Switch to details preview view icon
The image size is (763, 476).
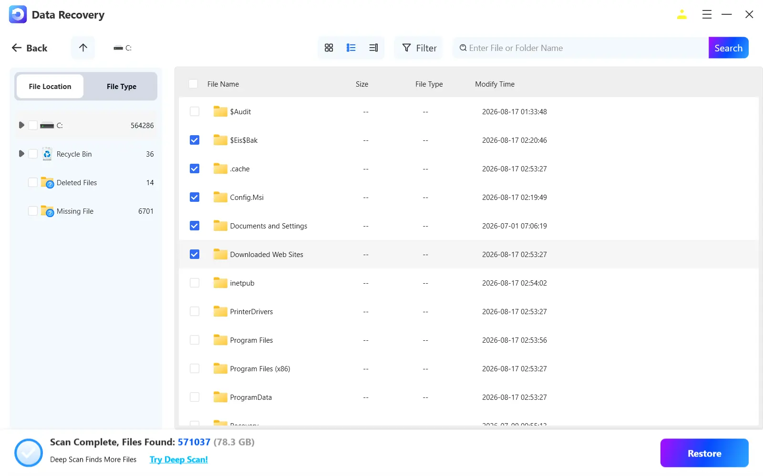(x=373, y=48)
